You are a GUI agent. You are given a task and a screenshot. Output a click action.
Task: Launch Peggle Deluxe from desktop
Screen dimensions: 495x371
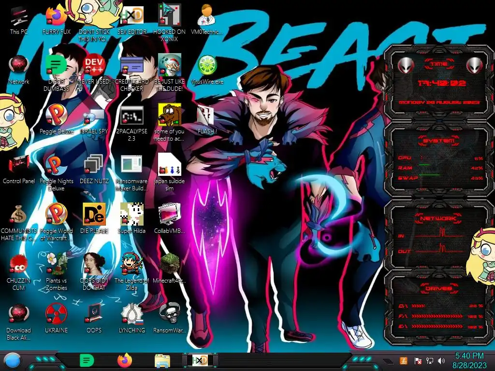(x=56, y=120)
